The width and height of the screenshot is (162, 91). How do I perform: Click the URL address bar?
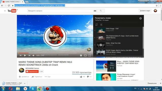tap(84, 6)
